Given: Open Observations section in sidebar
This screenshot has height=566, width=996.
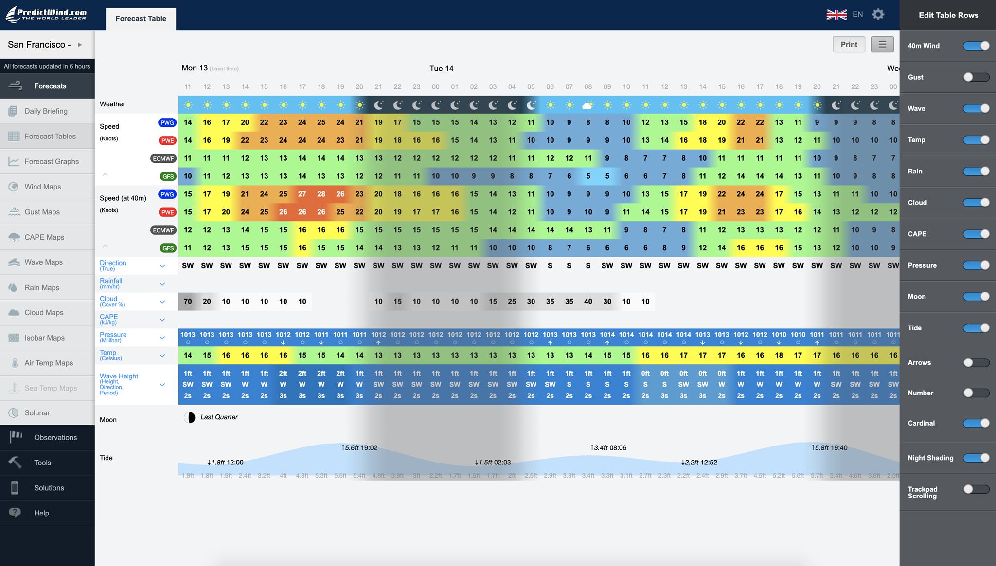Looking at the screenshot, I should [x=47, y=437].
